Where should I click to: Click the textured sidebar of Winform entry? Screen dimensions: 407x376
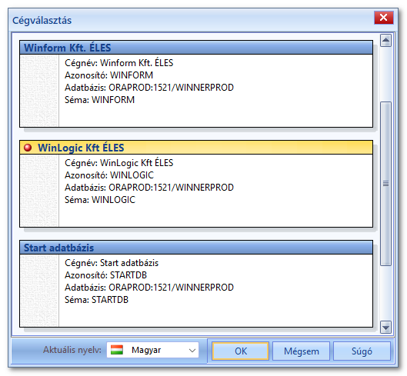(x=39, y=91)
